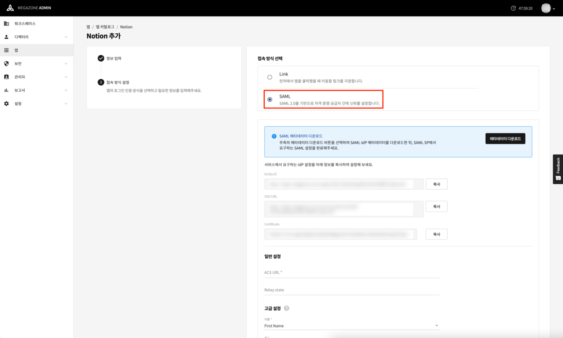Image resolution: width=563 pixels, height=338 pixels.
Task: Select 앱 in the sidebar
Action: (37, 50)
